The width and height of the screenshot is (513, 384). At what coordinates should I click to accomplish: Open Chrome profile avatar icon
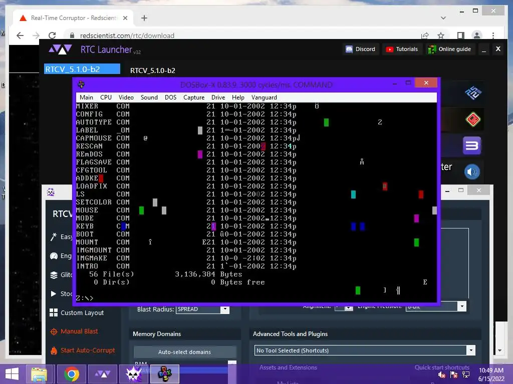[x=477, y=35]
